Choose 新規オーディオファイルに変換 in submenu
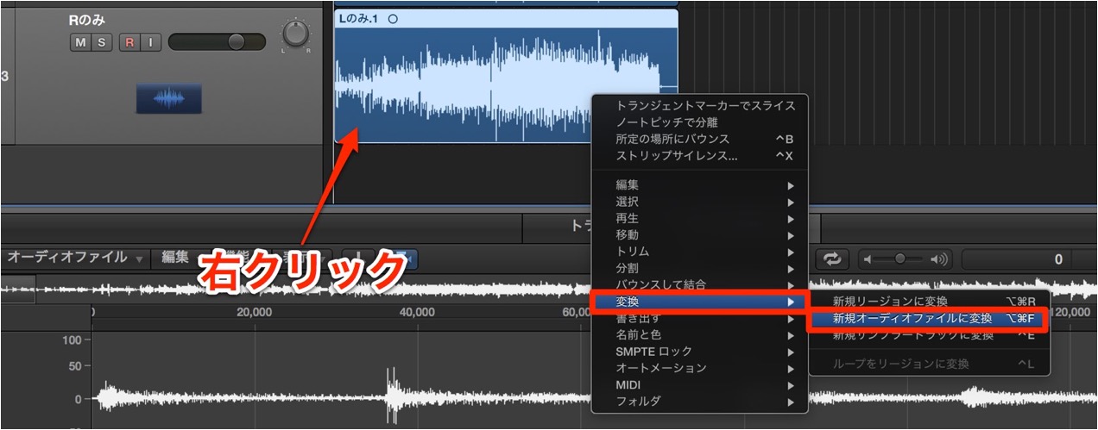 930,318
